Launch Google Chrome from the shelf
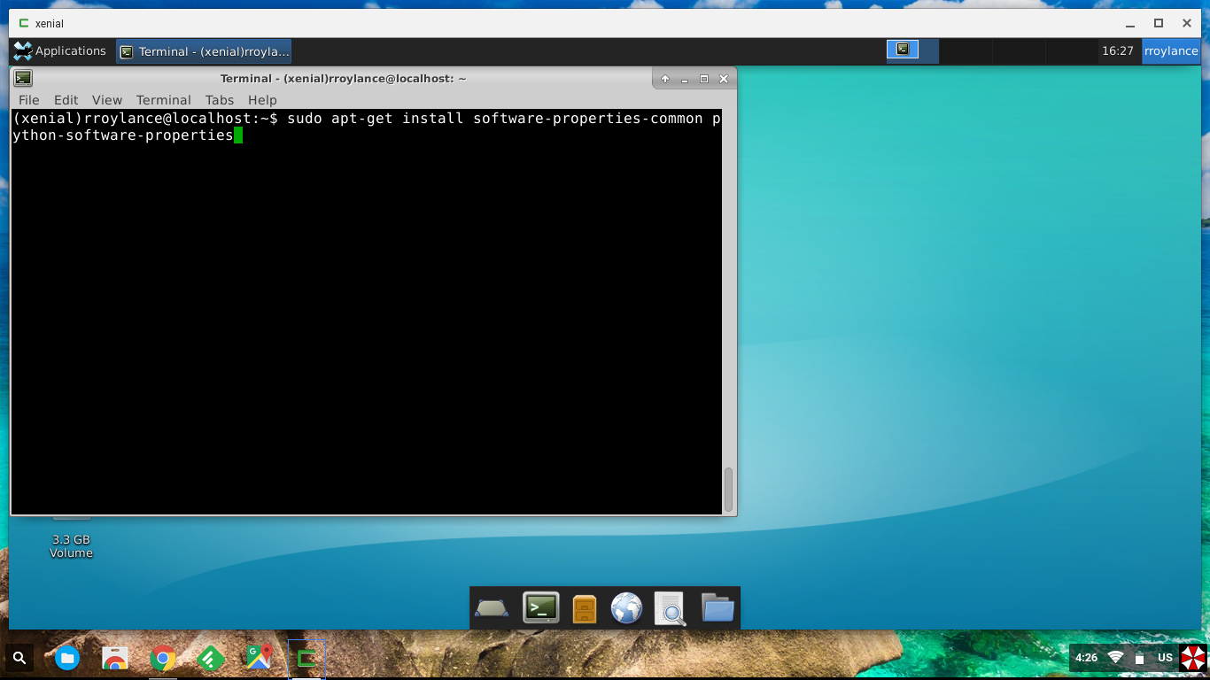Screen dimensions: 1210x680 [162, 658]
